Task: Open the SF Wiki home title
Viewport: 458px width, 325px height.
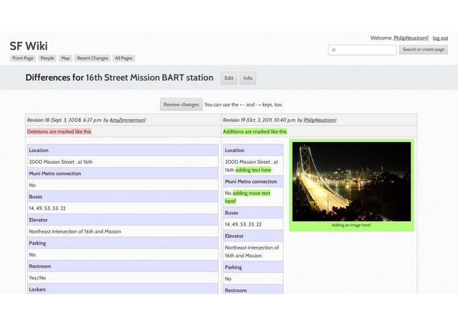Action: coord(28,46)
